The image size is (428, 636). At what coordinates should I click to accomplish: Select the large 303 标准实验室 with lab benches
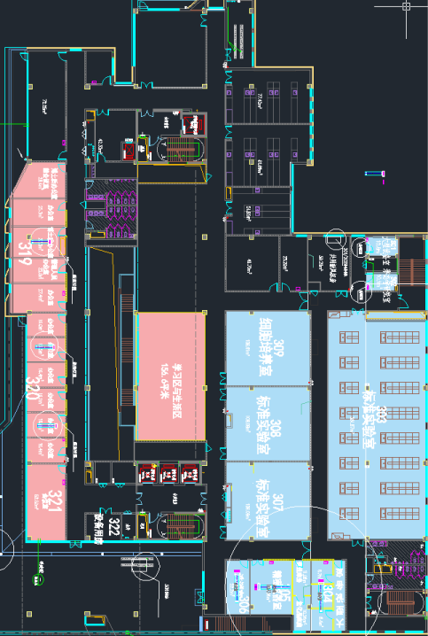click(377, 425)
